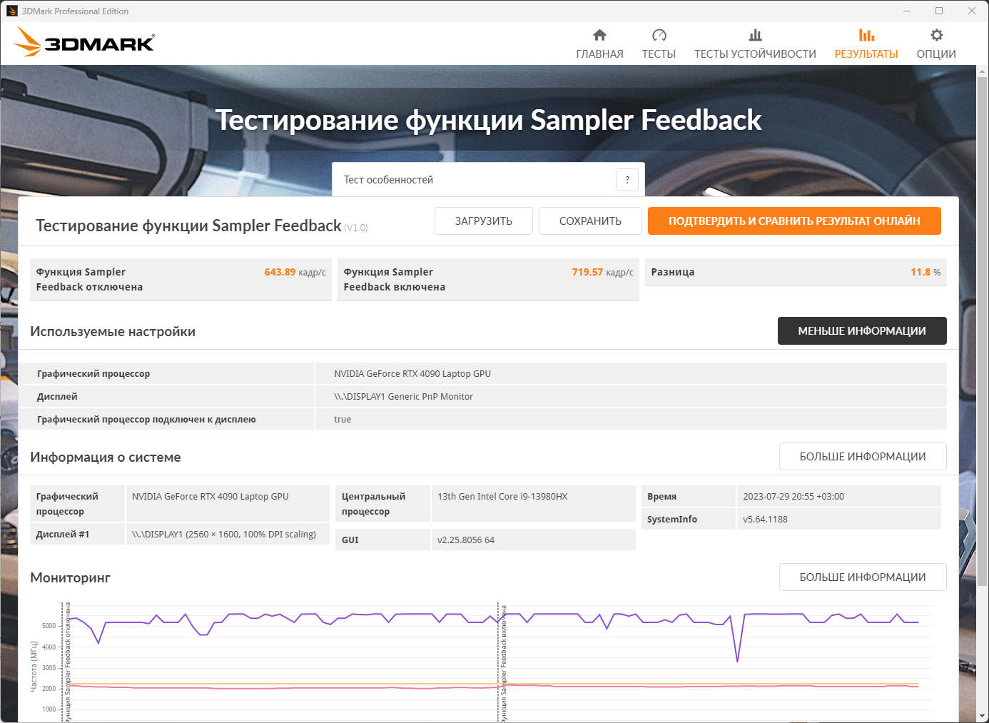Click the 3DMark app icon in title bar
The height and width of the screenshot is (723, 989).
point(11,11)
